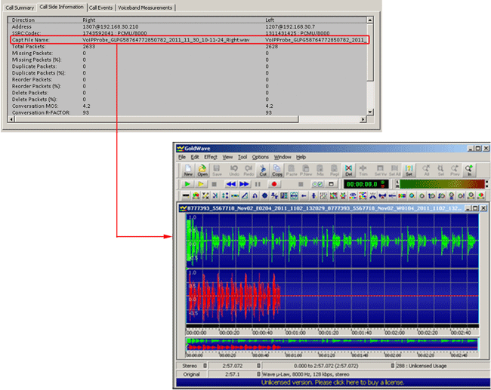This screenshot has width=491, height=390.
Task: Click the Mix toolbar icon
Action: [320, 170]
